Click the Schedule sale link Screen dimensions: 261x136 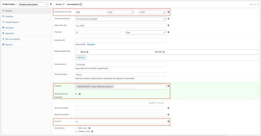pos(91,44)
